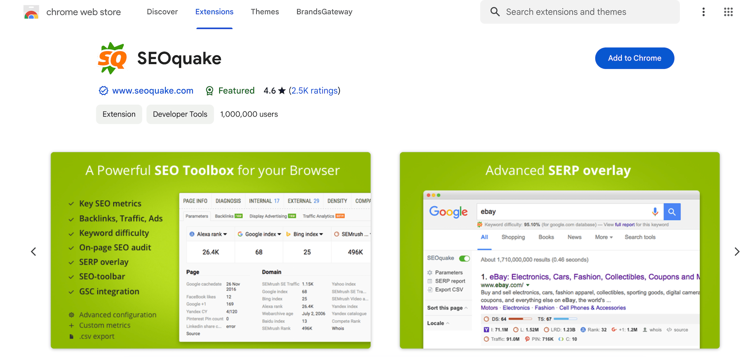Open the 2.5K ratings link
This screenshot has height=357, width=743.
pyautogui.click(x=314, y=91)
